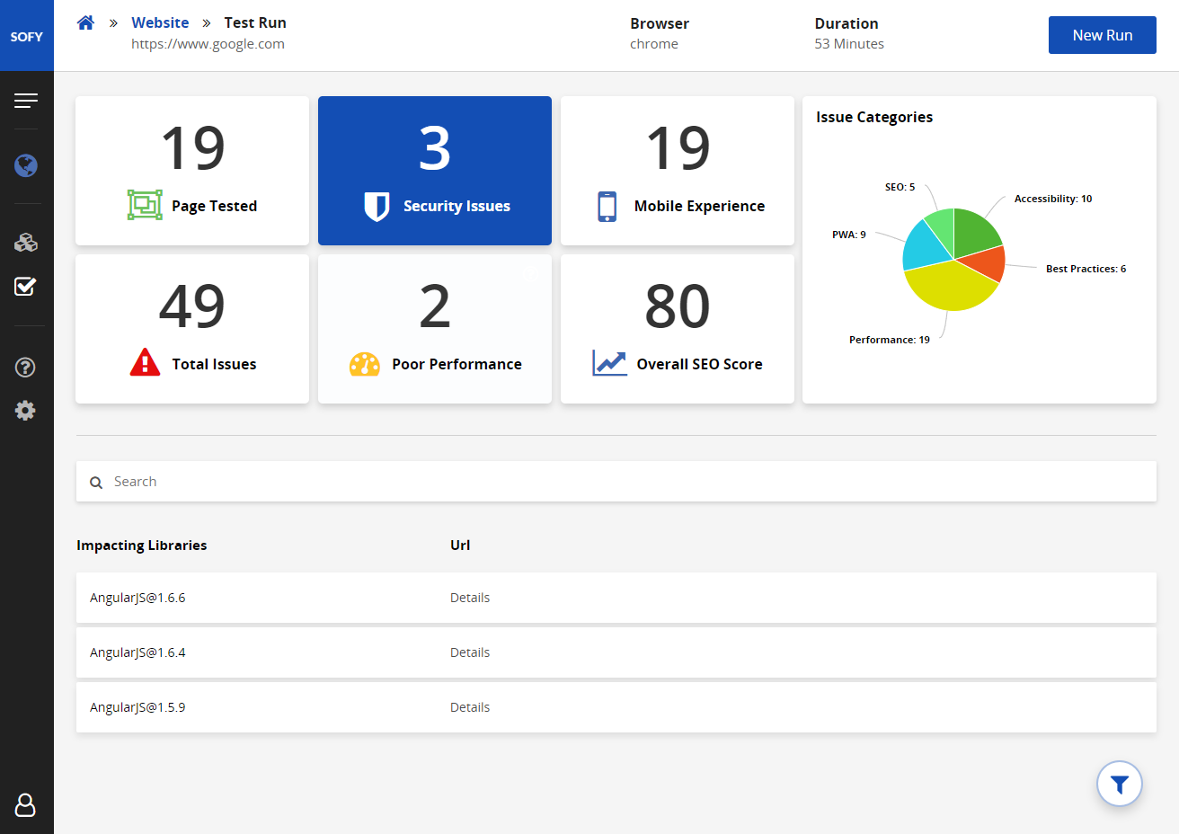
Task: Select the Mobile Experience card
Action: click(x=678, y=171)
